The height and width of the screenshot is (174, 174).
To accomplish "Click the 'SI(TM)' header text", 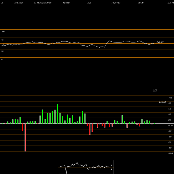I will pos(66,3).
